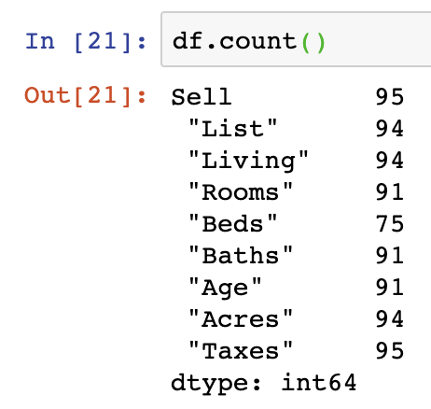The image size is (431, 409).
Task: Click the "Beds" row label
Action: 232,223
